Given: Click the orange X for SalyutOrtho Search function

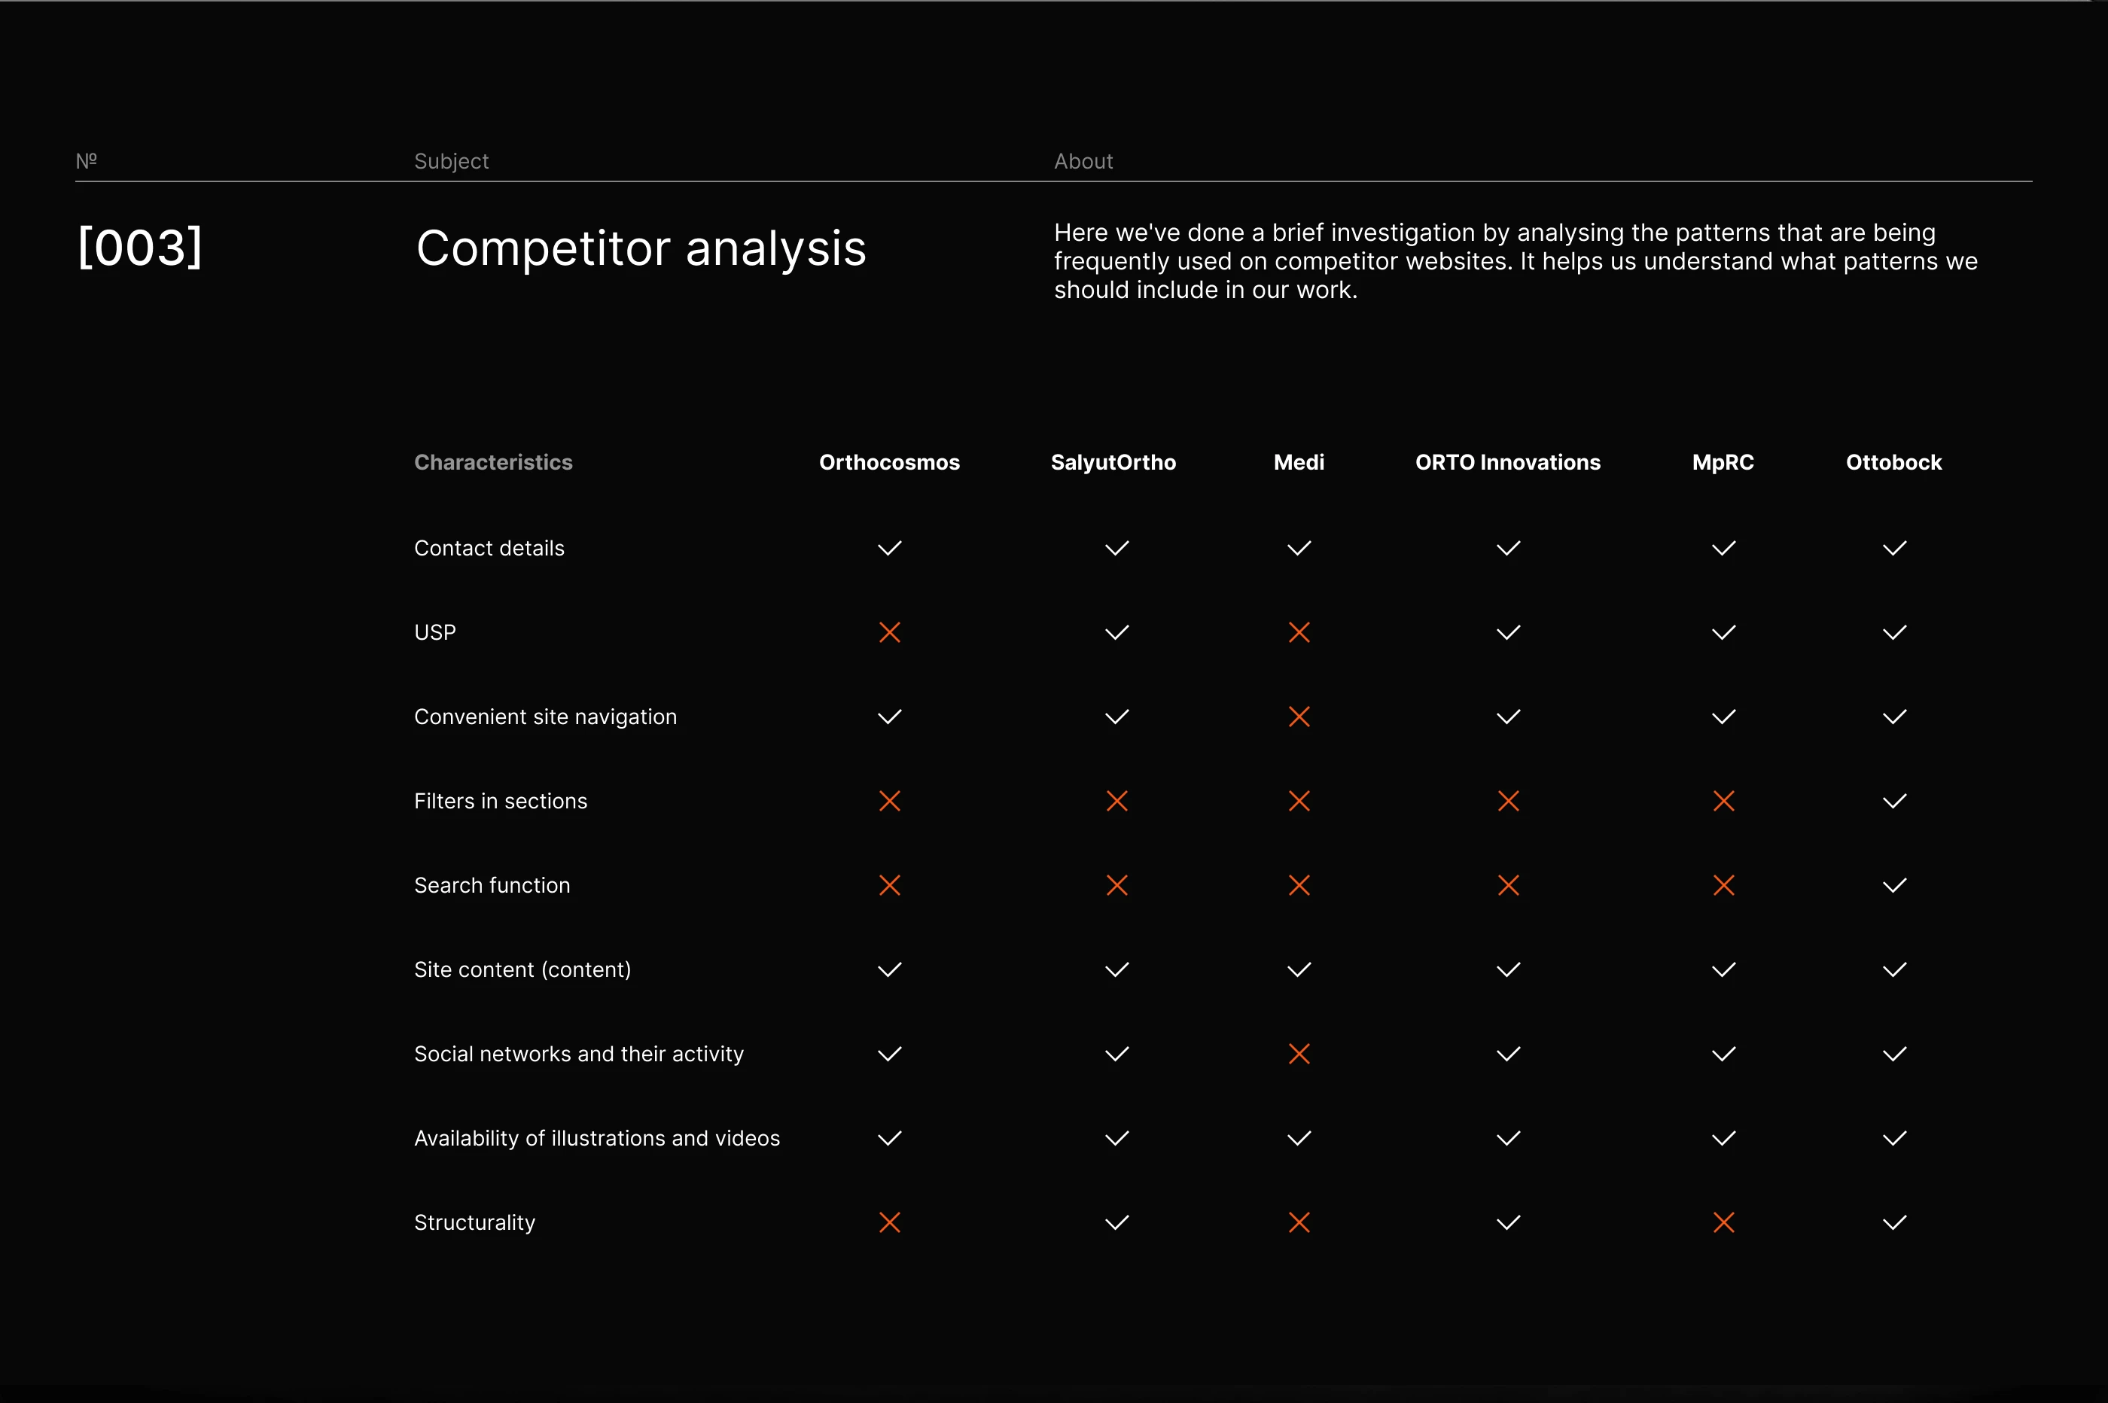Looking at the screenshot, I should point(1116,886).
